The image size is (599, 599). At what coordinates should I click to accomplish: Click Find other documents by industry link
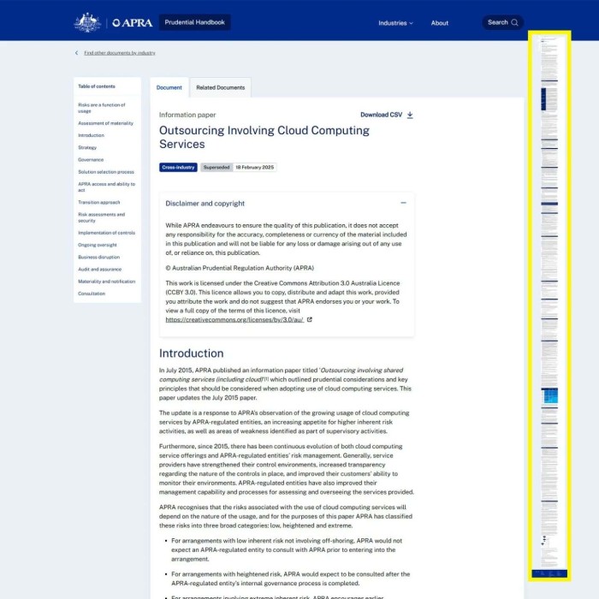pos(120,53)
